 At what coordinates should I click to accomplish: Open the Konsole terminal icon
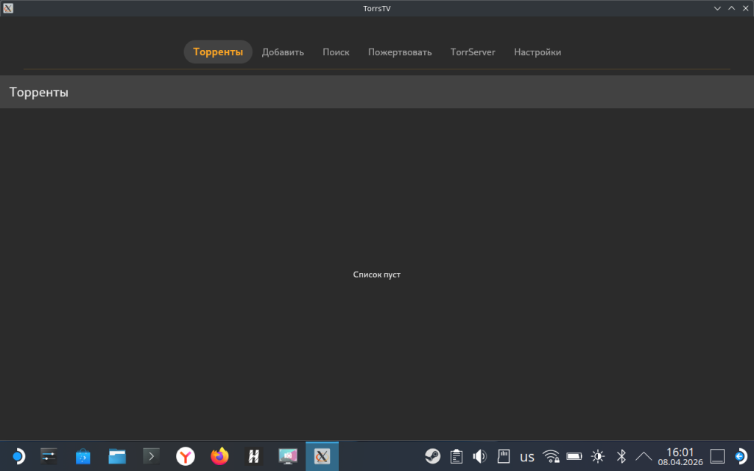tap(152, 456)
